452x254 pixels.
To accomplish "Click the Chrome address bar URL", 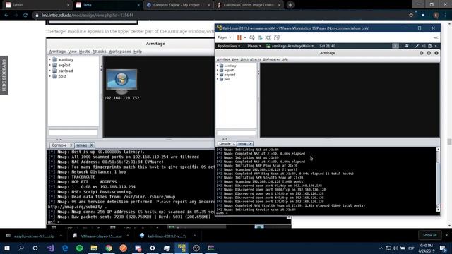I will coord(88,16).
